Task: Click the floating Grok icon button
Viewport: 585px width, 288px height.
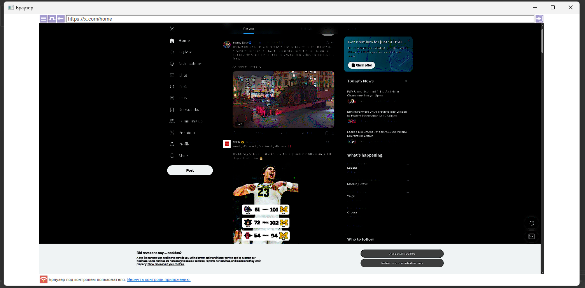Action: [532, 223]
